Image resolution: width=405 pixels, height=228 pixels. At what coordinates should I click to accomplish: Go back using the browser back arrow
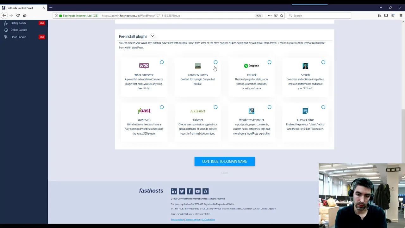(4, 16)
